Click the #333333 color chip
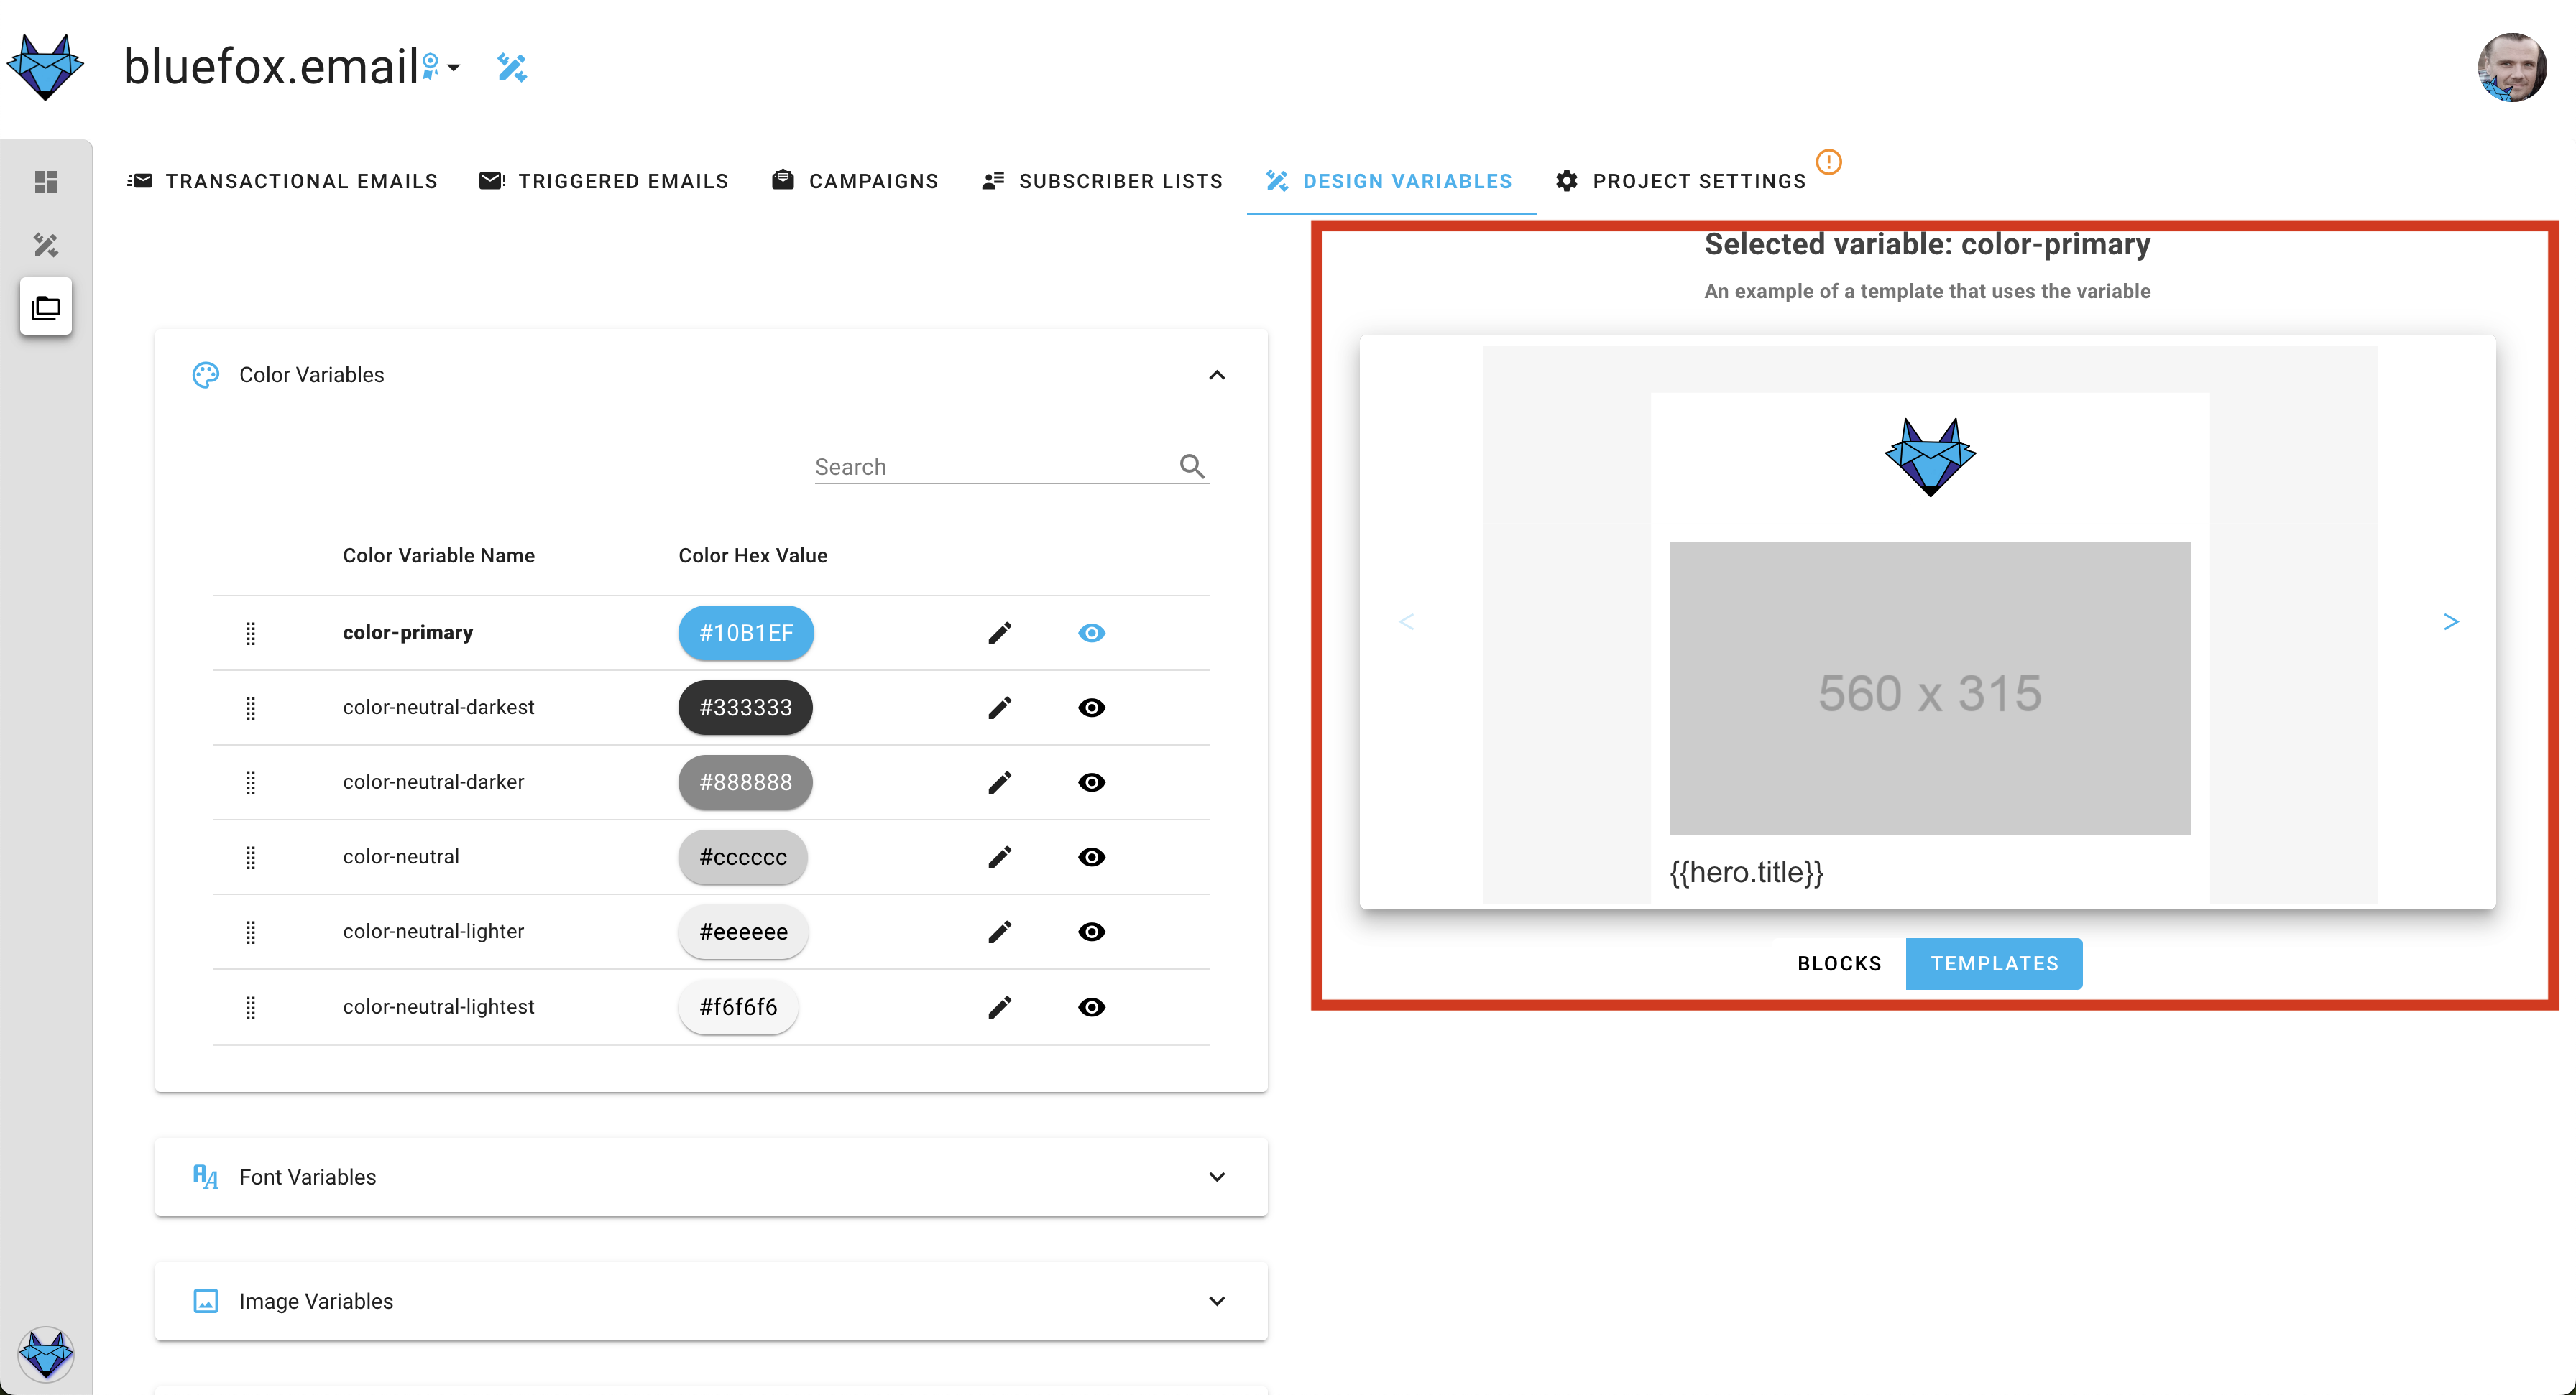2576x1395 pixels. tap(745, 708)
